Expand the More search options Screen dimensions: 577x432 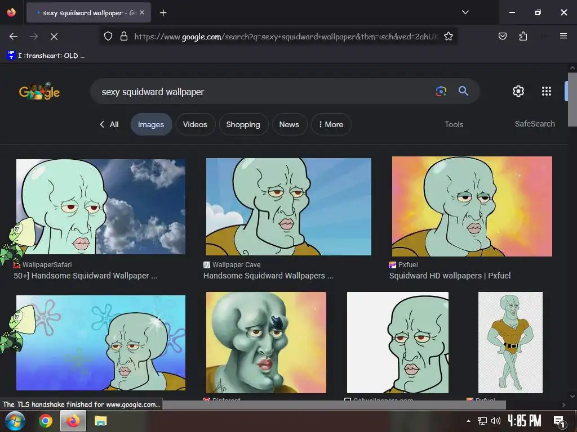[x=331, y=124]
